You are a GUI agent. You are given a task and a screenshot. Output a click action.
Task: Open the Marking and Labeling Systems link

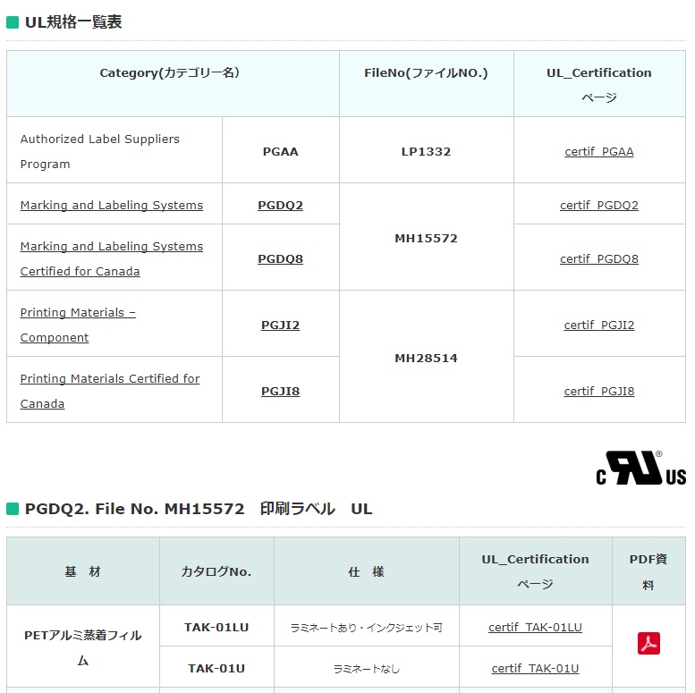(112, 205)
